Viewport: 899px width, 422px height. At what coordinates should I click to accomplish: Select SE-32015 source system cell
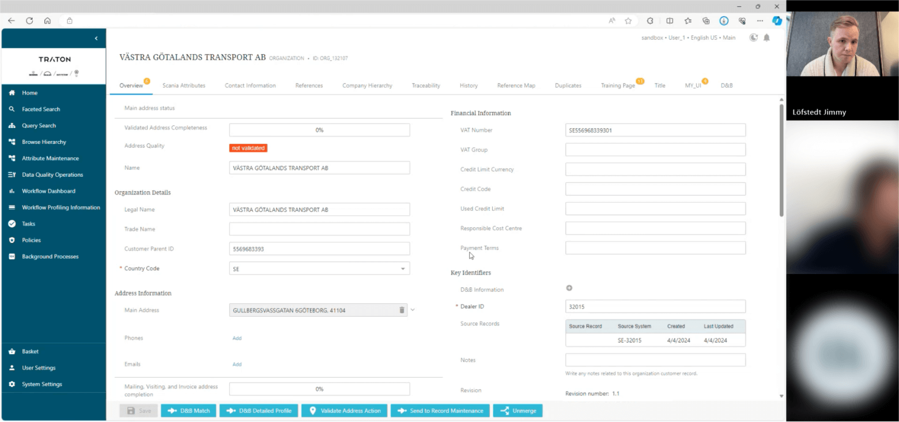coord(629,340)
